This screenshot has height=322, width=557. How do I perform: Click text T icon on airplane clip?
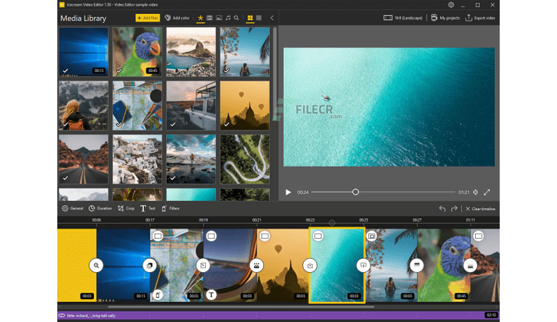(211, 294)
